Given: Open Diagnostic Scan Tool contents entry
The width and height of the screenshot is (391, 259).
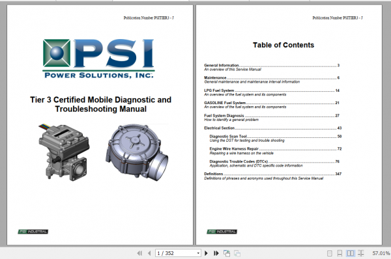Looking at the screenshot, I should (x=276, y=136).
